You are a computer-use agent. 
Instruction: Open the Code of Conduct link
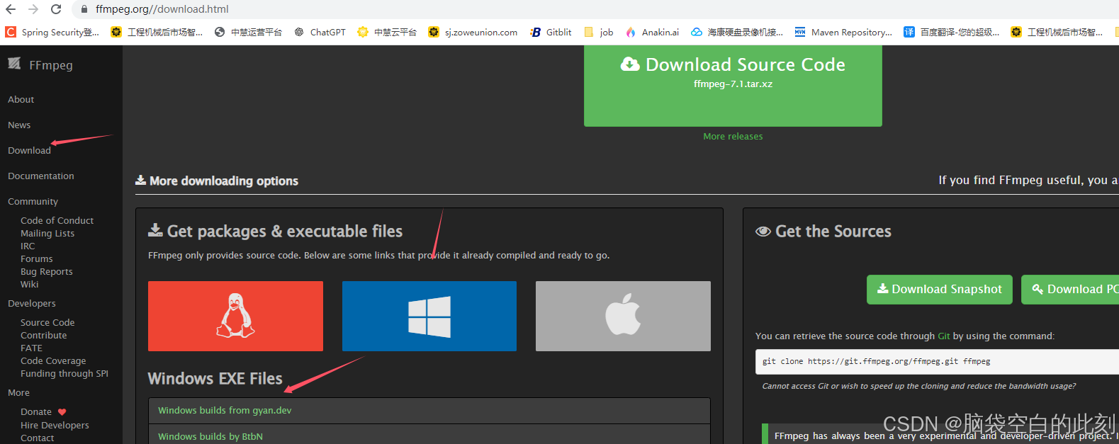(57, 221)
